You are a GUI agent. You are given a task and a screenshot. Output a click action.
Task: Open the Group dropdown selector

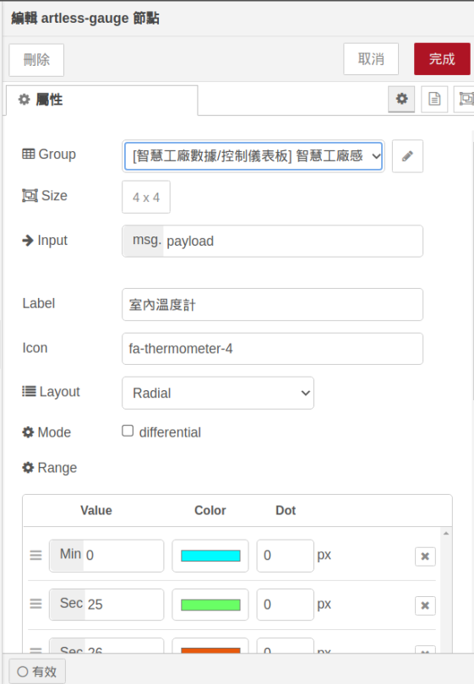pyautogui.click(x=253, y=156)
